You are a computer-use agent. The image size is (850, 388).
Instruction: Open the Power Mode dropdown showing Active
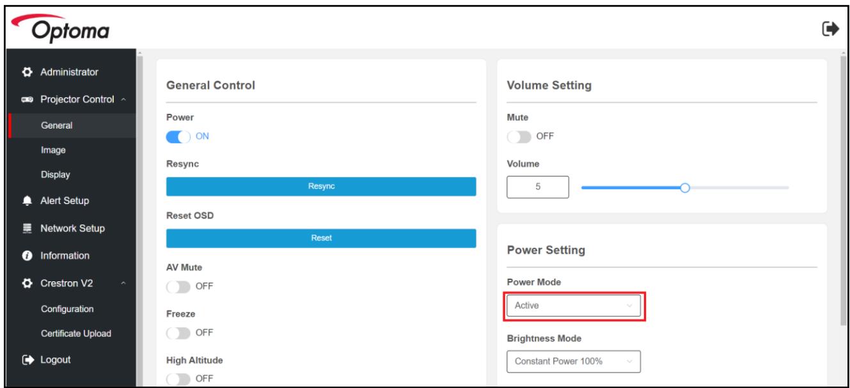(574, 306)
